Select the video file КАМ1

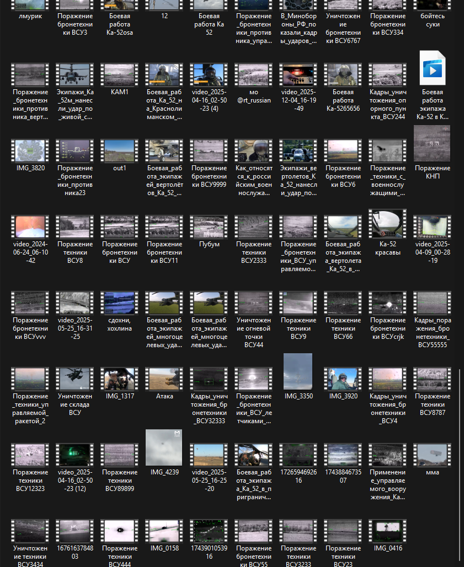pos(120,79)
